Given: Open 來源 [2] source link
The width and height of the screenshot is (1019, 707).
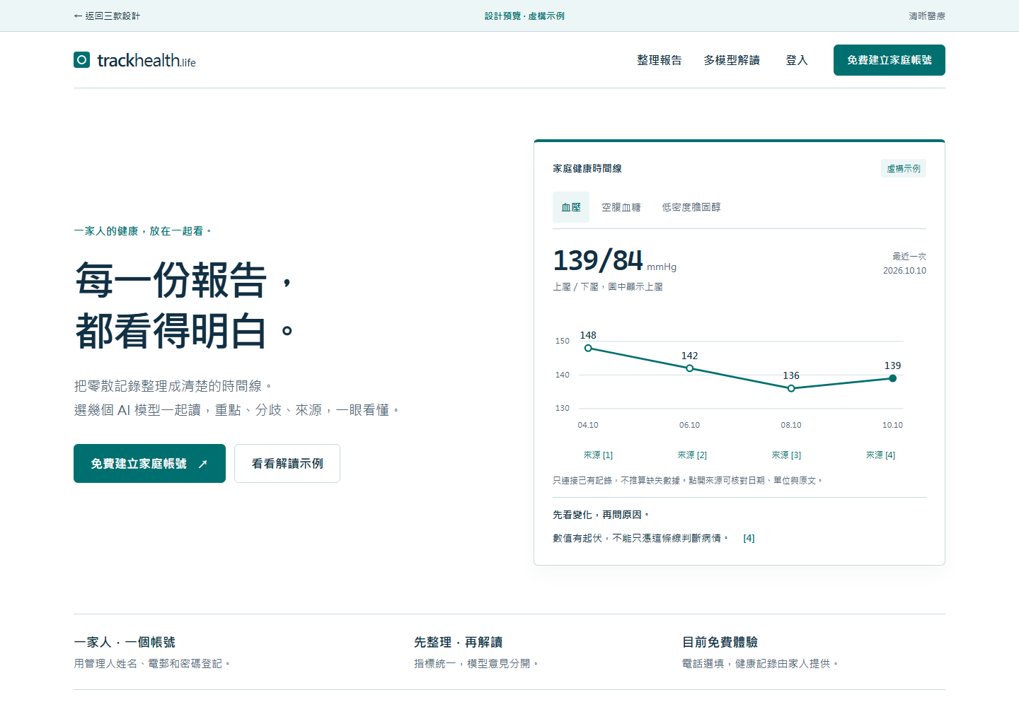Looking at the screenshot, I should (692, 455).
